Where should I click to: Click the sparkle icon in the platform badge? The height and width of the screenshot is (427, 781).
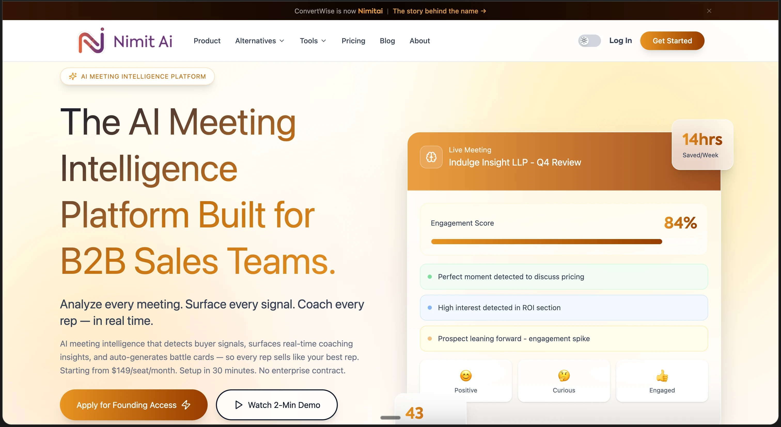73,76
